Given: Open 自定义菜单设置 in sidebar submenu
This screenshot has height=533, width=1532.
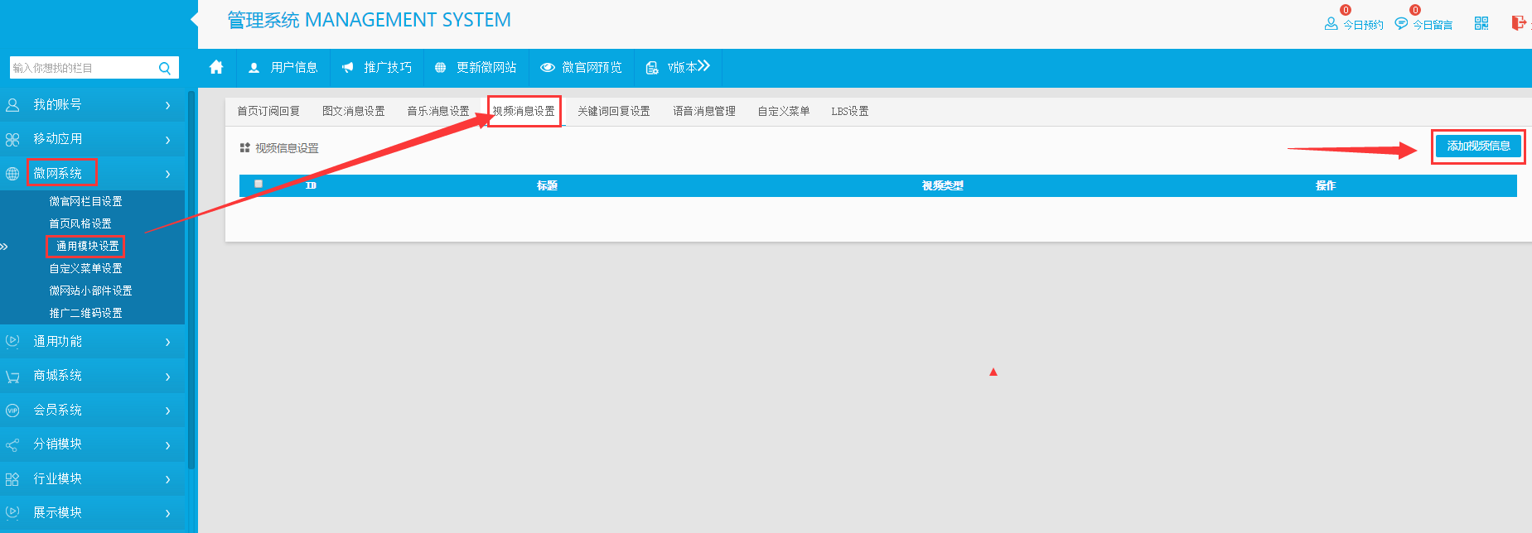Looking at the screenshot, I should tap(85, 268).
